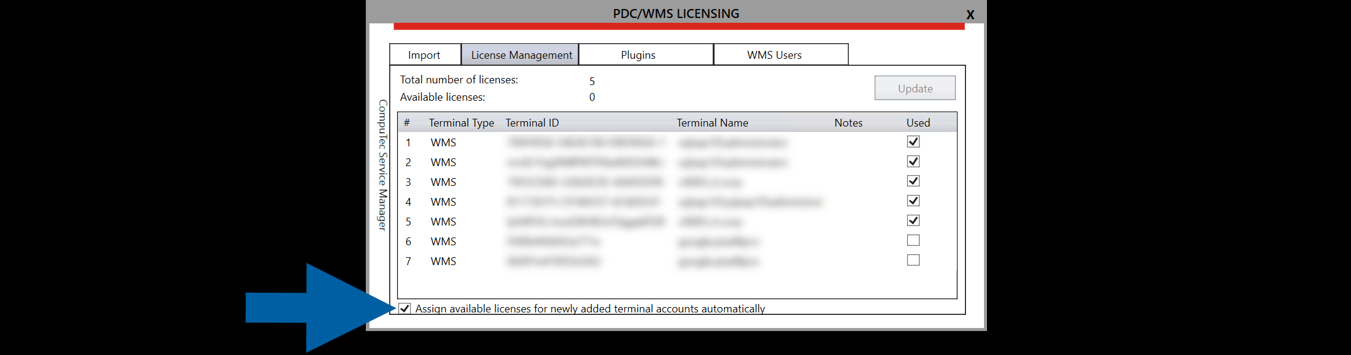Open the Plugins tab
The width and height of the screenshot is (1351, 355).
[x=646, y=55]
